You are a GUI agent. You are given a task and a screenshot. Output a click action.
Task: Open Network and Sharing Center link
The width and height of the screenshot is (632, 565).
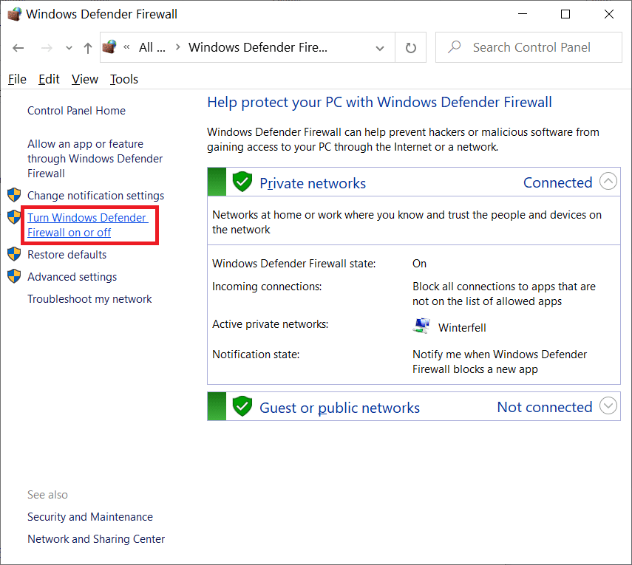pyautogui.click(x=96, y=539)
